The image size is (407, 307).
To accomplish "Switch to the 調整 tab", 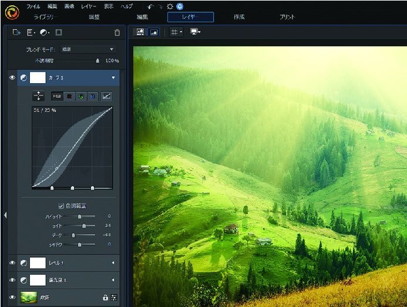I will point(94,17).
